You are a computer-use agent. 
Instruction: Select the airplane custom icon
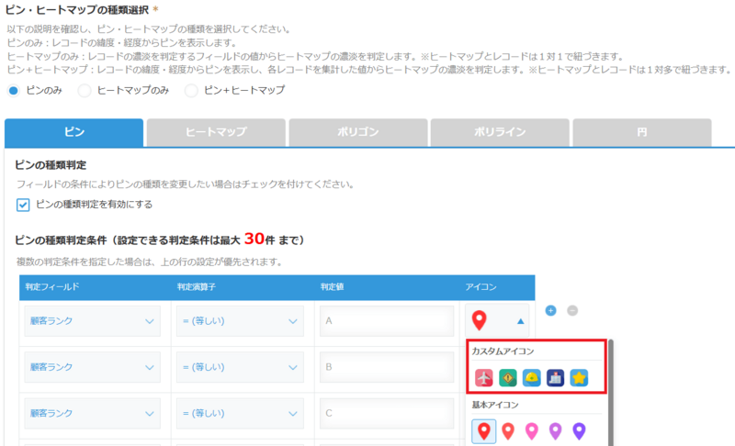(484, 377)
